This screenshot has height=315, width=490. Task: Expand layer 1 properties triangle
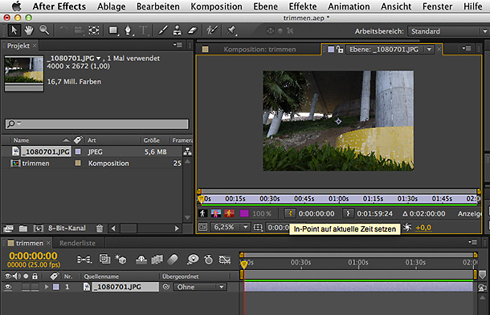(47, 287)
